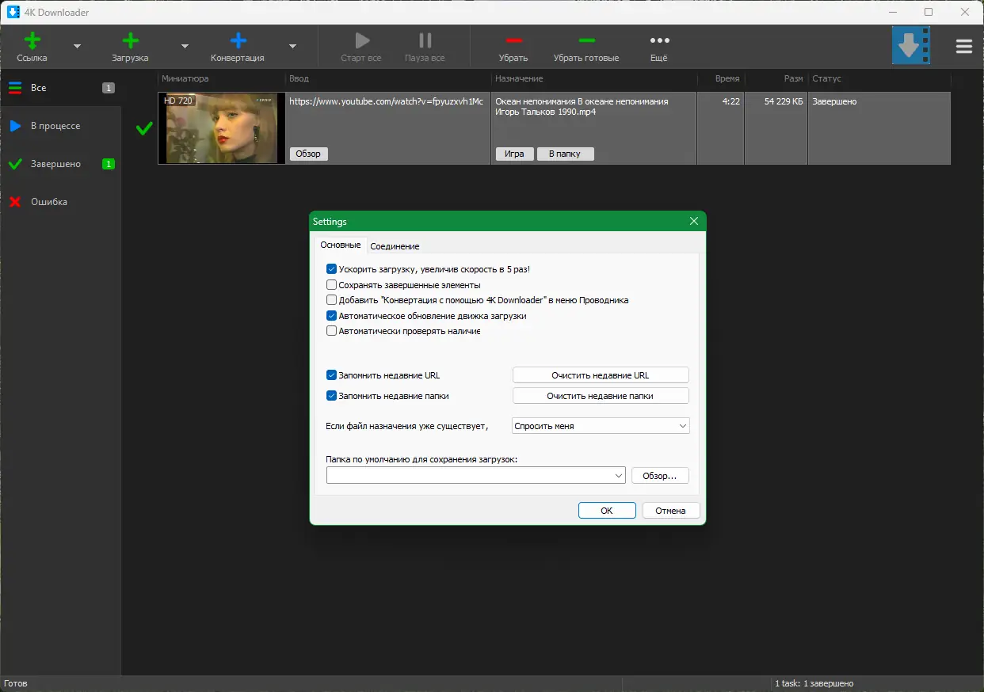Click the youtube.com URL text in row
The image size is (984, 692).
(x=386, y=101)
